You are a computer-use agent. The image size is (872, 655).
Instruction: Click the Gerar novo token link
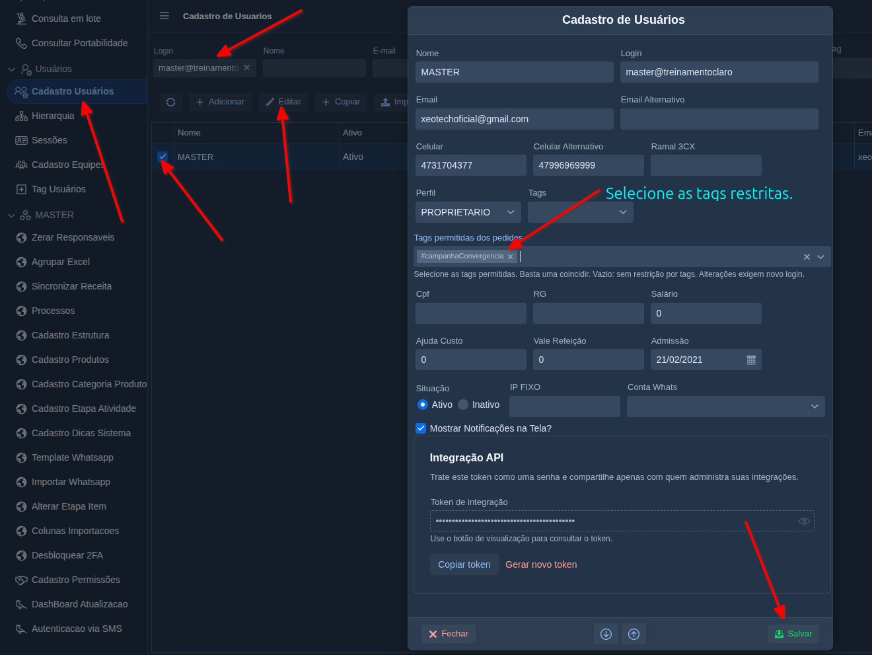pos(541,564)
